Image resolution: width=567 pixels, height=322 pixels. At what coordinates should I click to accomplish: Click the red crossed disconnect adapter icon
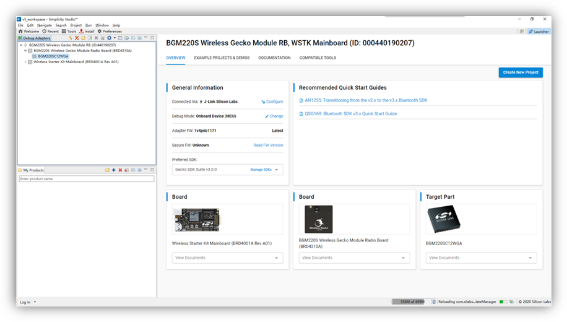(77, 38)
